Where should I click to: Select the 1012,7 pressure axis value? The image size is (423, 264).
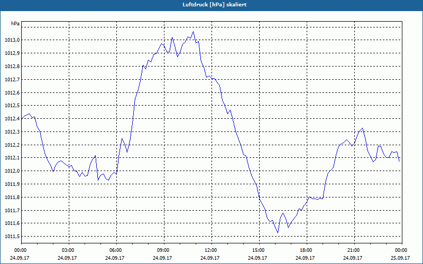point(12,80)
